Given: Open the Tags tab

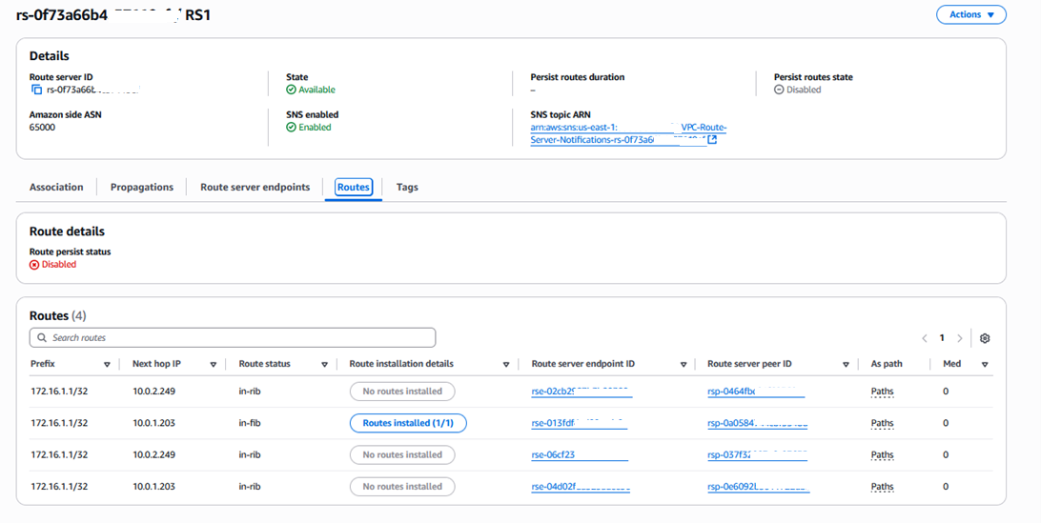Looking at the screenshot, I should (407, 187).
